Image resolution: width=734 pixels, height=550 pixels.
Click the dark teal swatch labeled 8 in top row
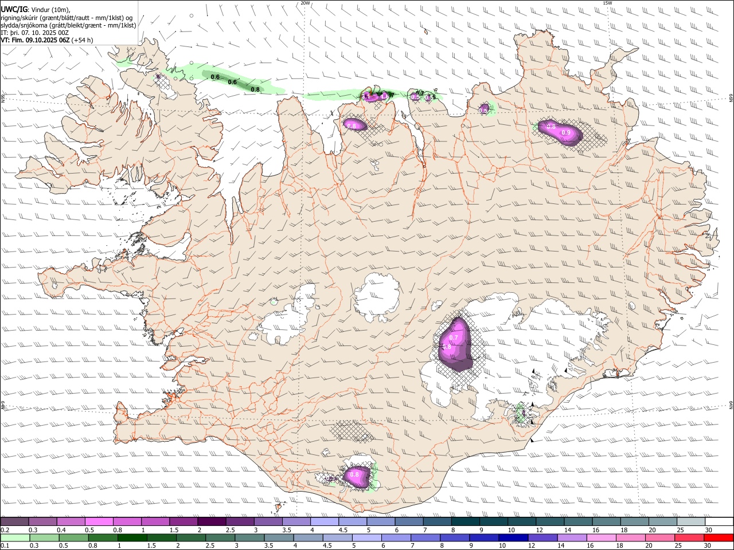point(466,522)
